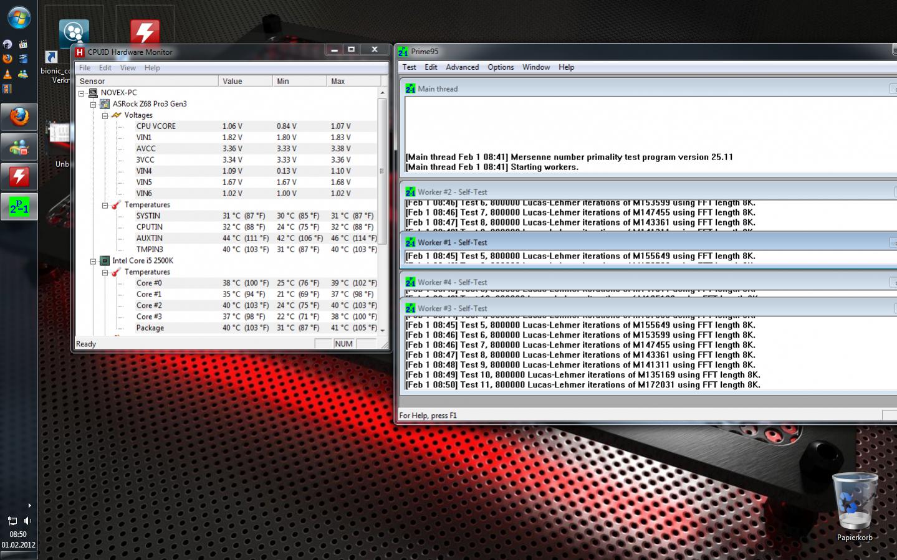Click scroll-up arrow in Hardware Monitor list
The image size is (897, 560).
[x=382, y=92]
